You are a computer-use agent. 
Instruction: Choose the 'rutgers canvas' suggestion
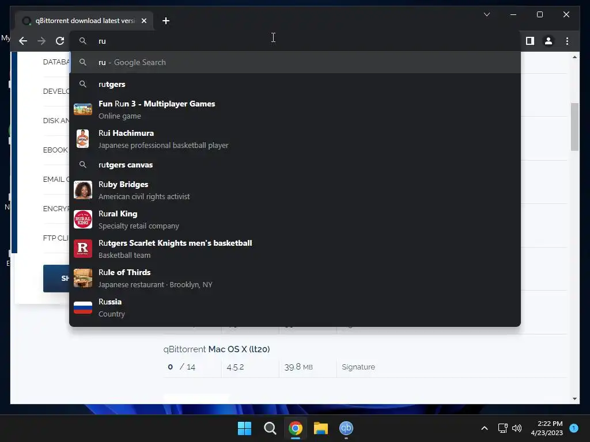tap(295, 165)
